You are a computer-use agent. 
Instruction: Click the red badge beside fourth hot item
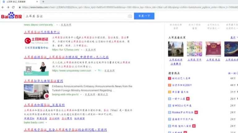188,99
